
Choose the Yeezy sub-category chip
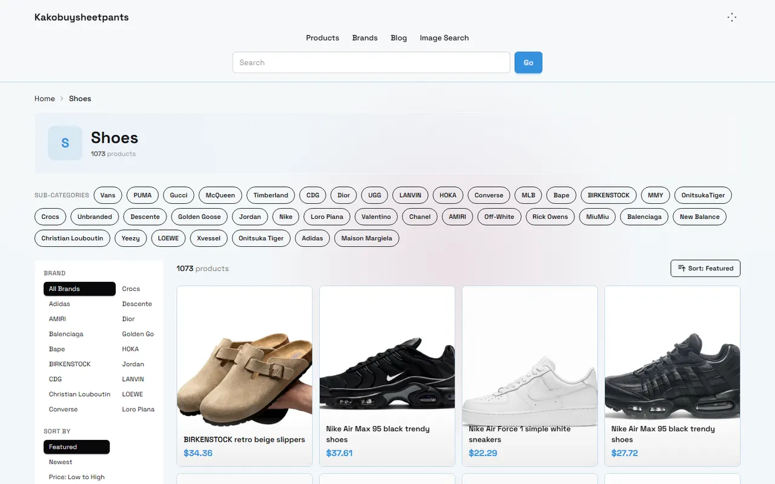pyautogui.click(x=131, y=238)
